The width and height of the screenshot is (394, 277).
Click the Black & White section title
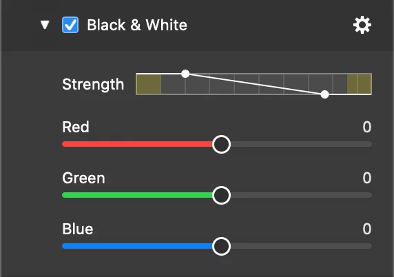[x=137, y=25]
